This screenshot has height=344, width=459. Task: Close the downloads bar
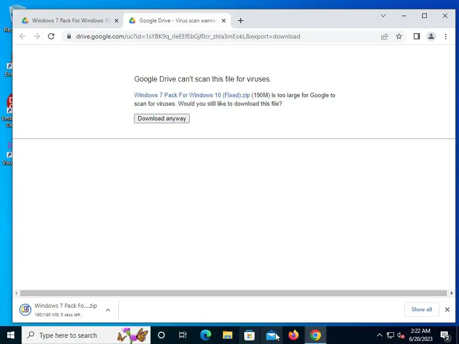tap(447, 310)
